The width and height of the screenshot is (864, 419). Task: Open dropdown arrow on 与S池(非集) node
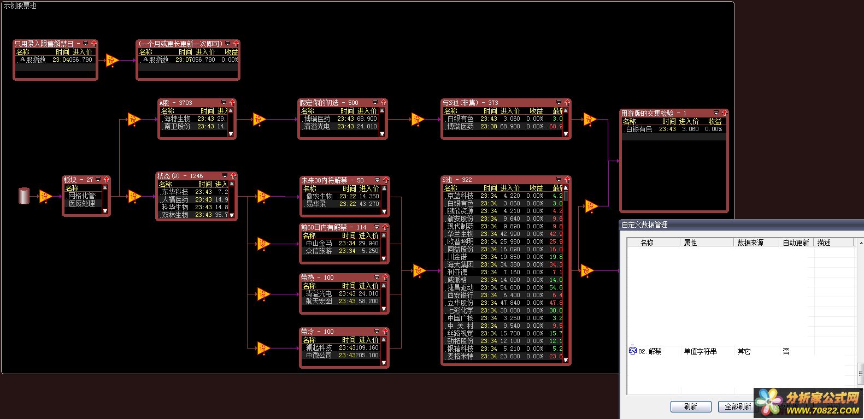(559, 103)
